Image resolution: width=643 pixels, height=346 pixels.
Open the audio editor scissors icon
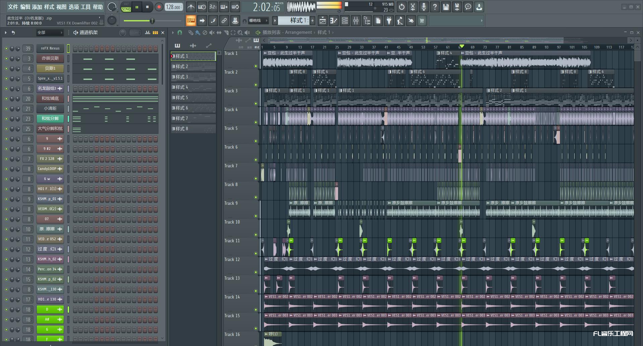click(412, 7)
